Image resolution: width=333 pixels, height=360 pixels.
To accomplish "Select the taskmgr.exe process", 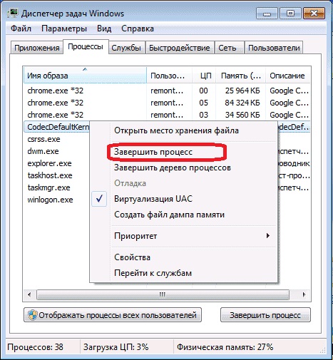I will pos(48,187).
